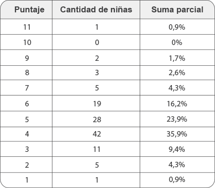
Task: Select the Cantidad value 28 cell
Action: point(96,119)
